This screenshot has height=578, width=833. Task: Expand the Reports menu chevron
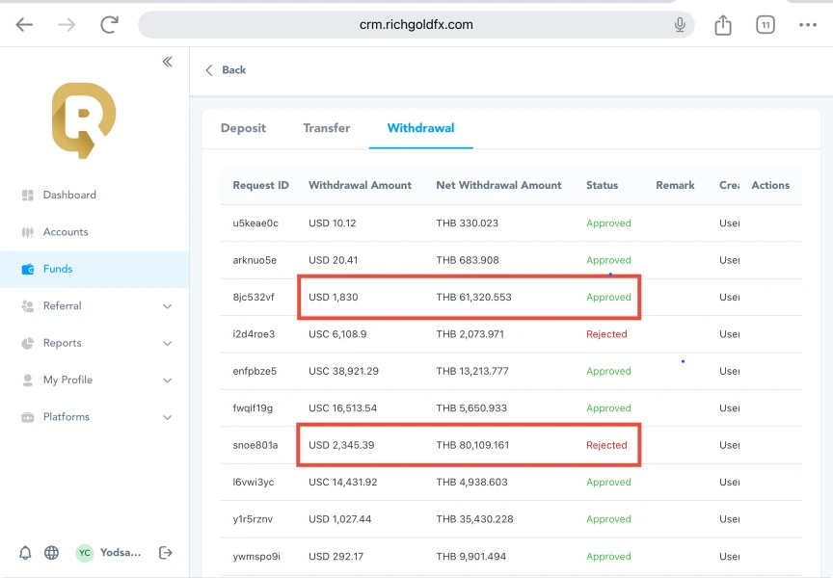tap(168, 343)
